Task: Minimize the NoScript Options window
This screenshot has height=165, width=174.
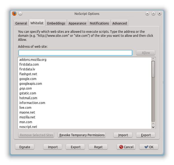Action: click(x=147, y=14)
